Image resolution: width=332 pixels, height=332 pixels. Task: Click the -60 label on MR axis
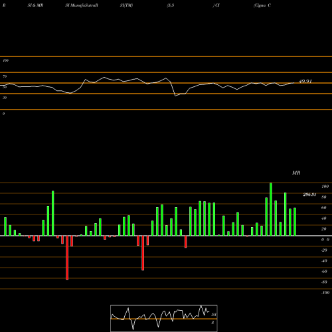(324, 272)
